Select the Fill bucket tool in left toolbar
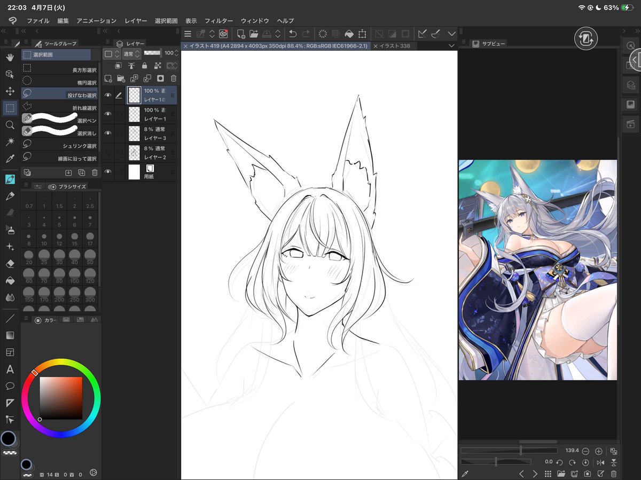The width and height of the screenshot is (641, 480). click(10, 280)
